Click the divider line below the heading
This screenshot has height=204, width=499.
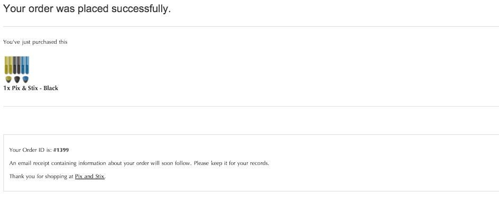pyautogui.click(x=251, y=27)
